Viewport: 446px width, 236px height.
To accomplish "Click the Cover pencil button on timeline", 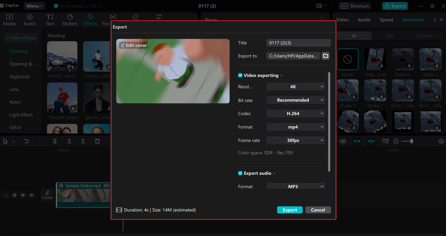I will tap(47, 195).
